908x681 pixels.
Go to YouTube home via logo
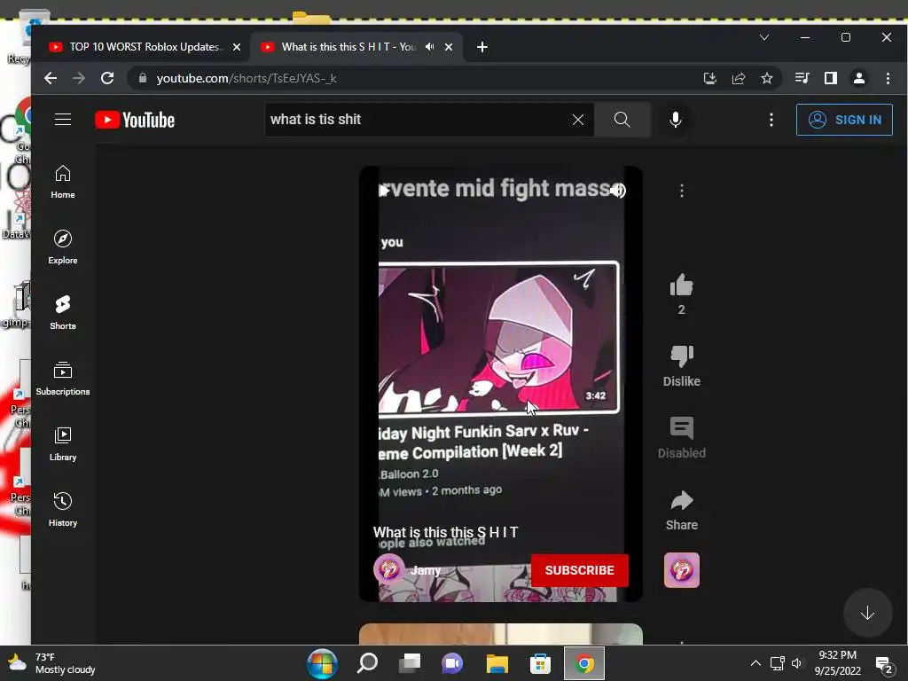135,120
